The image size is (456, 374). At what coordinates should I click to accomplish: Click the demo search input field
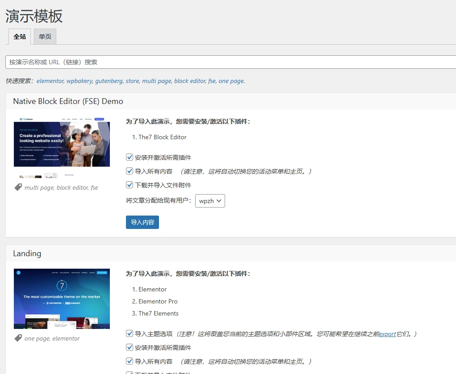179,62
